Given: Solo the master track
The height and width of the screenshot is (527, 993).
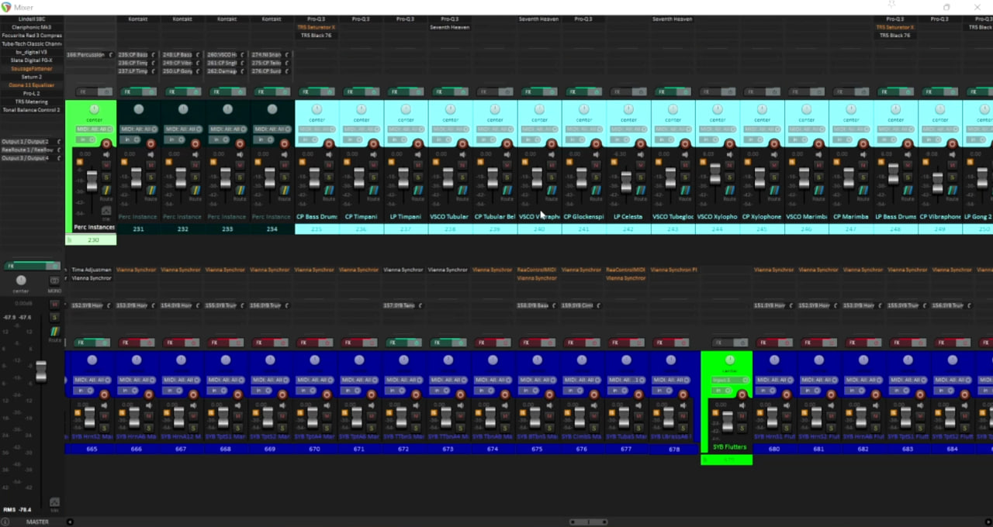Looking at the screenshot, I should click(54, 318).
